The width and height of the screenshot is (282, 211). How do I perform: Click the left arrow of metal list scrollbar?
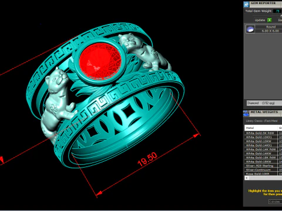247,178
